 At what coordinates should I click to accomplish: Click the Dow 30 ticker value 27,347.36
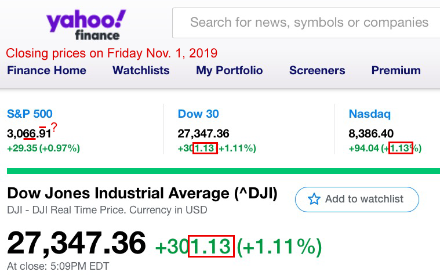203,134
